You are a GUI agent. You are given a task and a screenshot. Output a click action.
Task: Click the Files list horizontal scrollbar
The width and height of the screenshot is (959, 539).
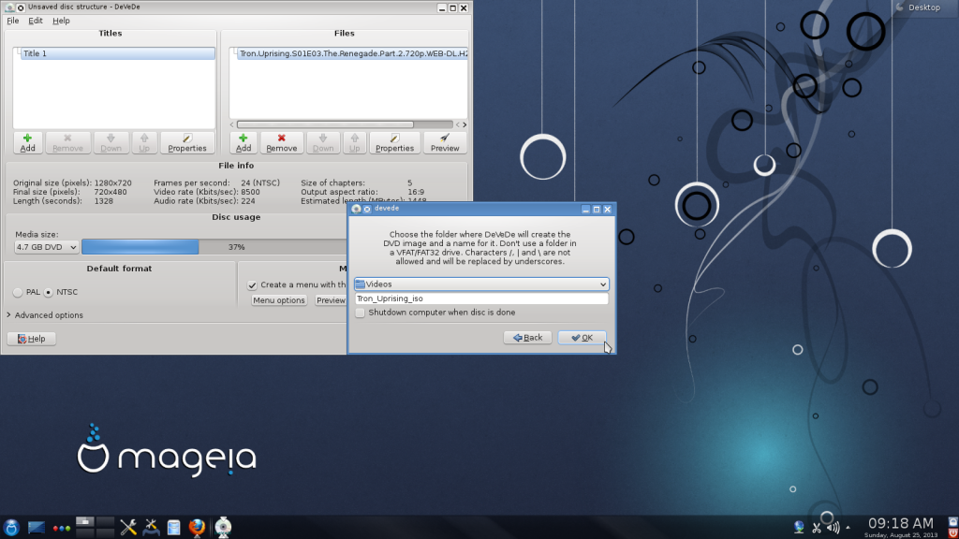pyautogui.click(x=325, y=124)
